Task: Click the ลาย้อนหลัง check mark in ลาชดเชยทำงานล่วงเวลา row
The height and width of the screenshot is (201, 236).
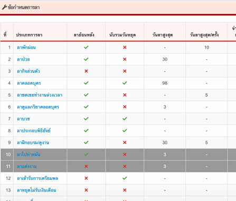Action: coord(86,95)
